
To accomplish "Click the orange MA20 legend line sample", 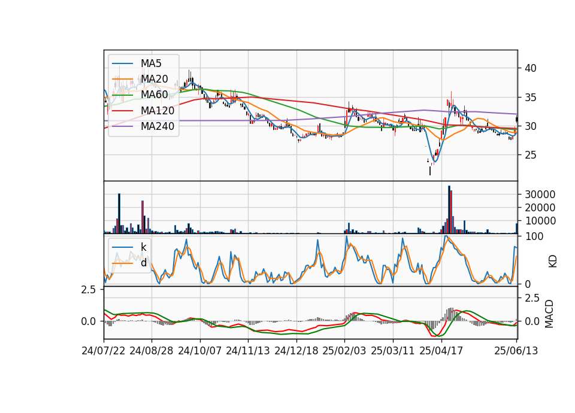I will (122, 79).
